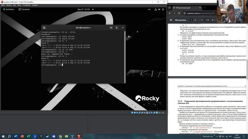
Task: Click the USB indicator in VirtualBox status bar
Action: [x=142, y=113]
